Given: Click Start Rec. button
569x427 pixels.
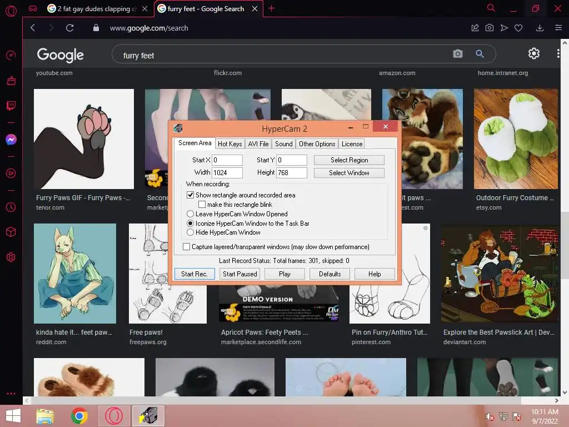Looking at the screenshot, I should pos(194,274).
